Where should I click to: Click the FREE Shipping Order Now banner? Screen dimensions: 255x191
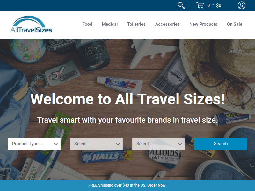click(127, 185)
